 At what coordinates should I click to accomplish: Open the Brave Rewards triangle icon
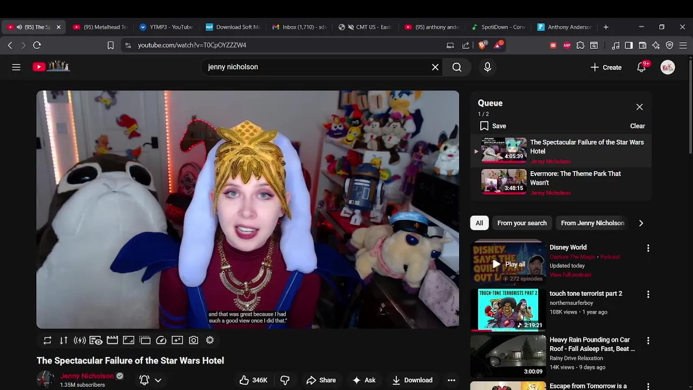498,45
